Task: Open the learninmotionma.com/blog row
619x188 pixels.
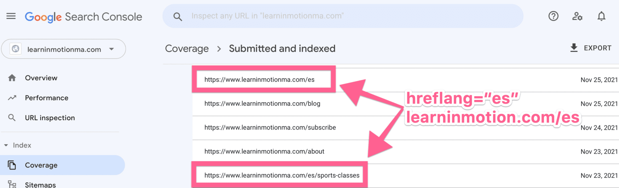Action: (x=405, y=104)
